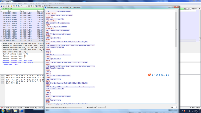This screenshot has height=113, width=201.
Task: Expand Transmission Control Protocol node
Action: (x=1, y=50)
